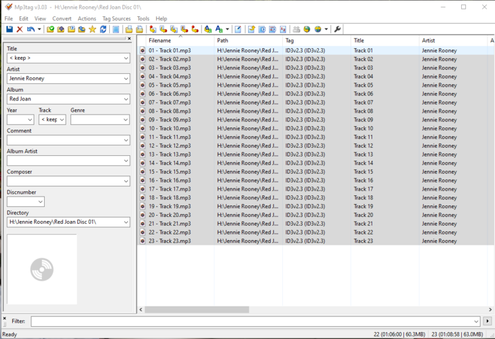Screen dimensions: 495x339
Task: Click the red X Remove tag icon
Action: tap(20, 29)
